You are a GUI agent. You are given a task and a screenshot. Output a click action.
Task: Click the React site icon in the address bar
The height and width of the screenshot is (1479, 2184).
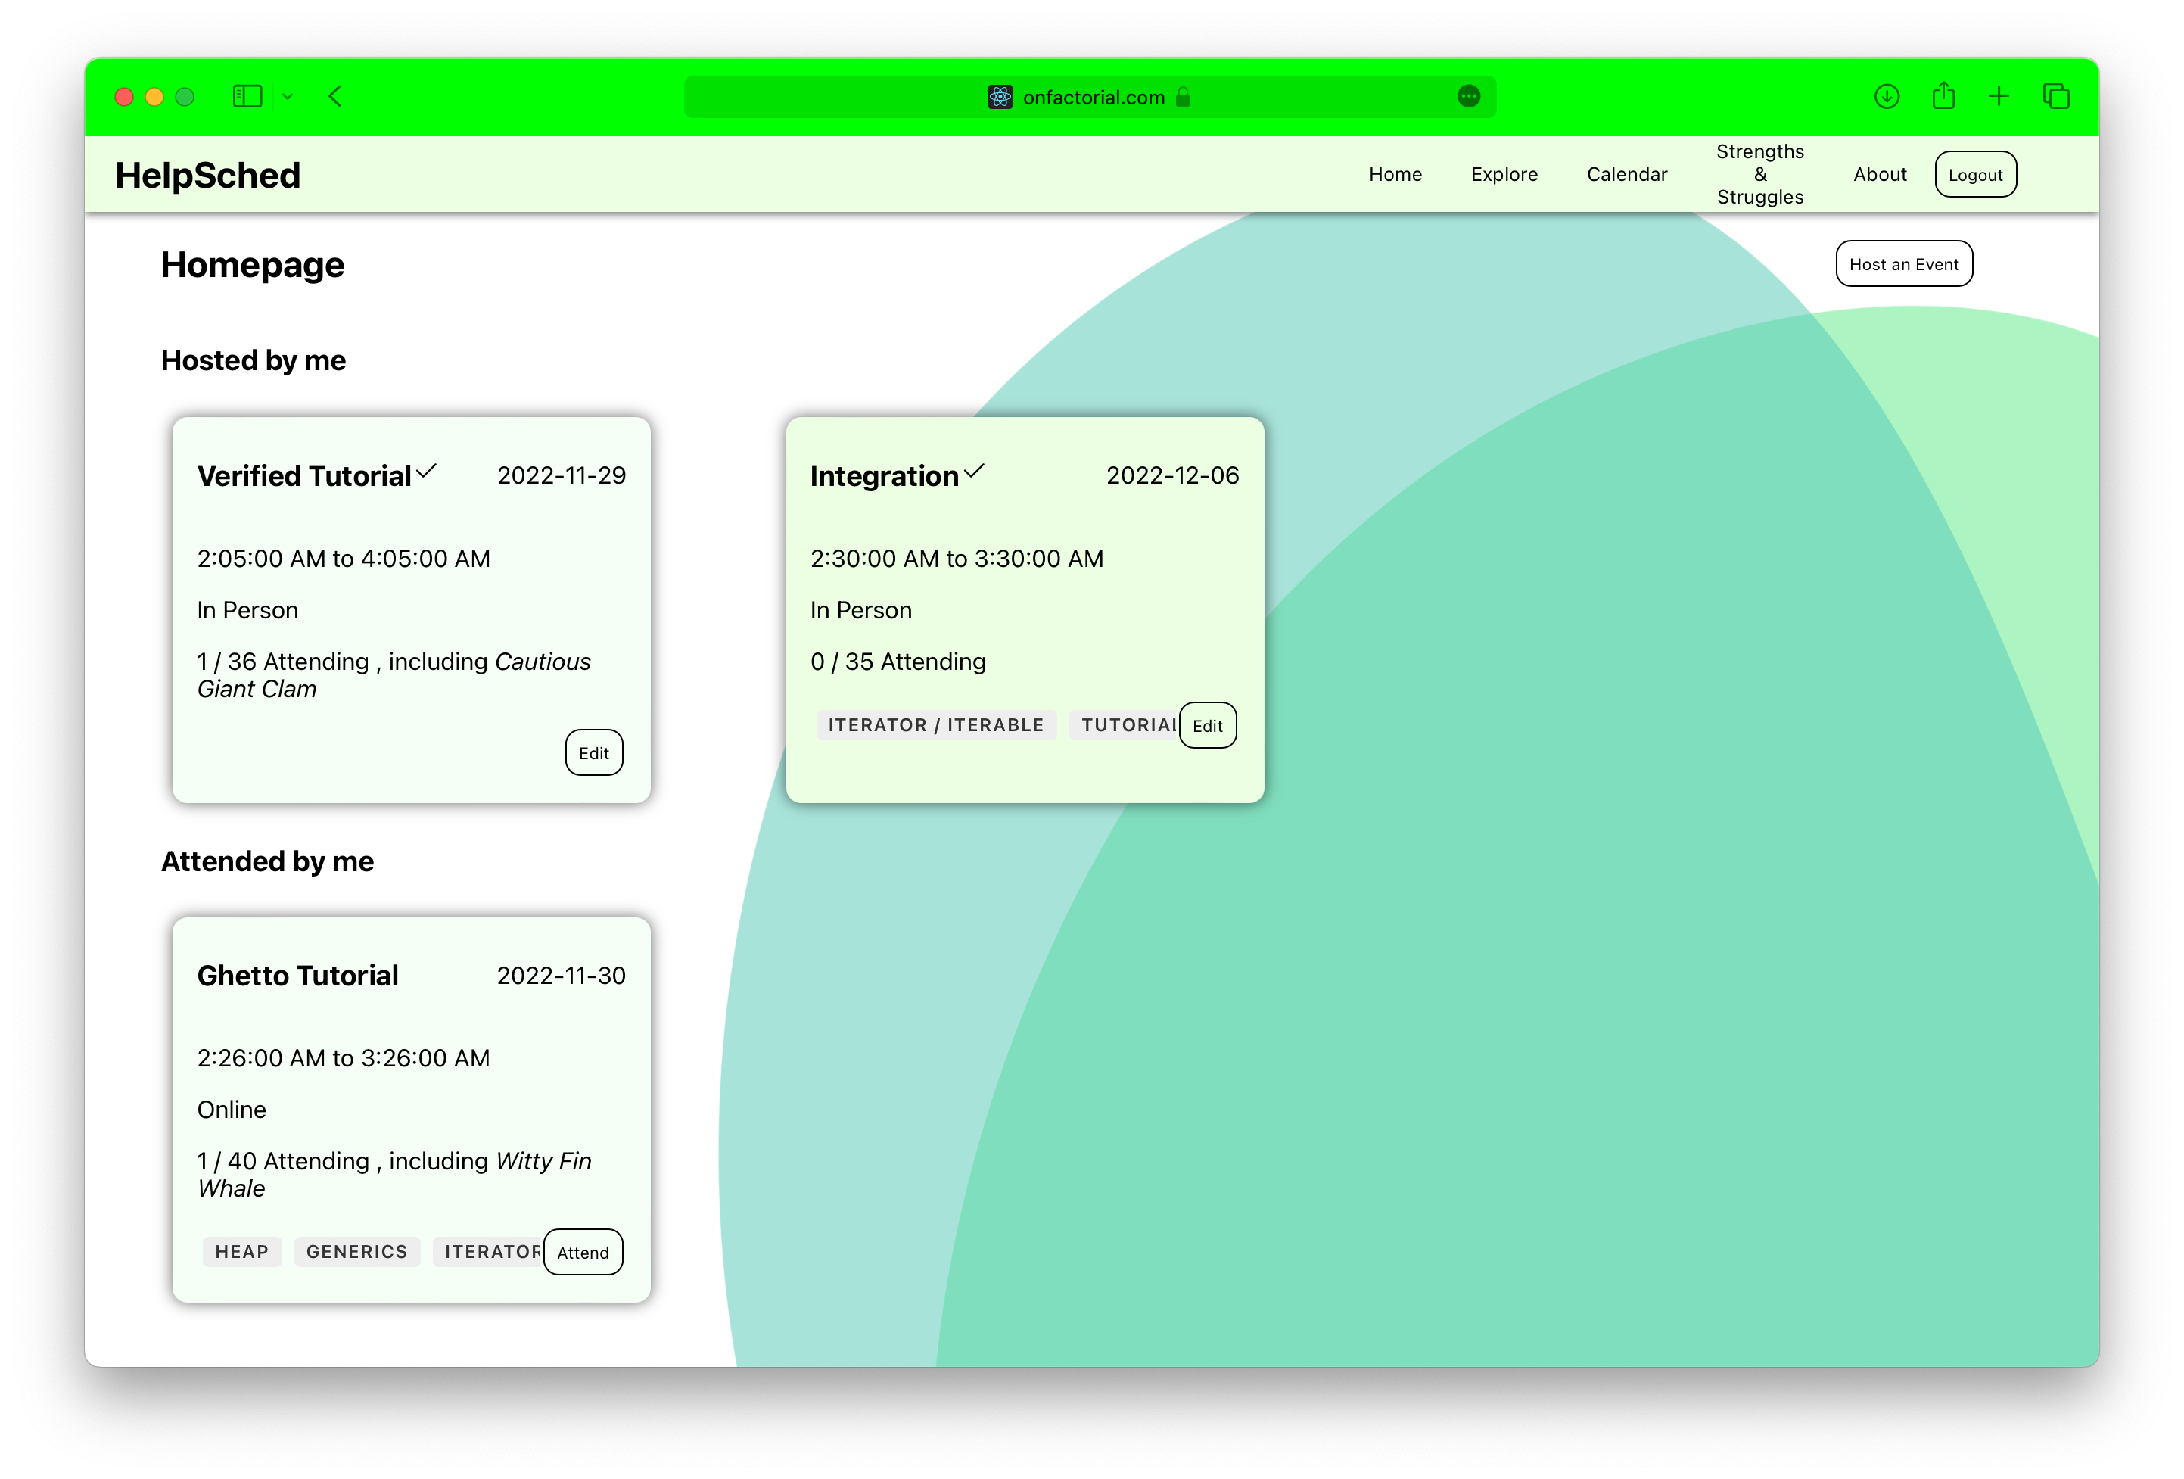coord(1001,97)
